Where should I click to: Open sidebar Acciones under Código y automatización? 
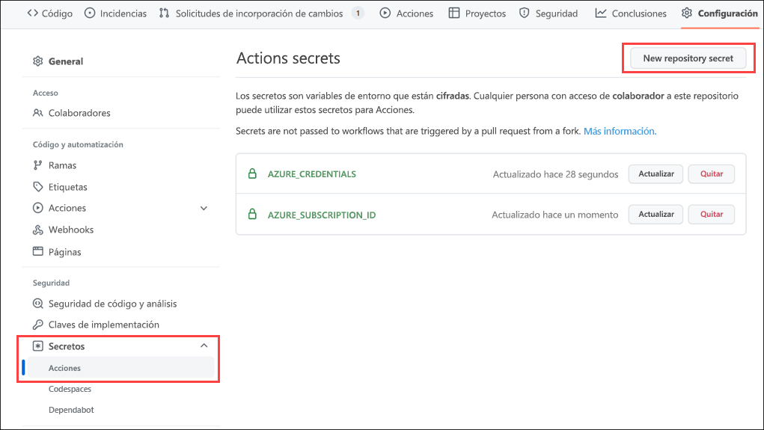coord(67,208)
